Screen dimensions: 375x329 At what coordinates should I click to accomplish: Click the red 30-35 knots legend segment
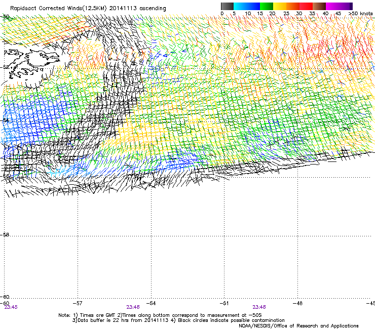(306, 6)
